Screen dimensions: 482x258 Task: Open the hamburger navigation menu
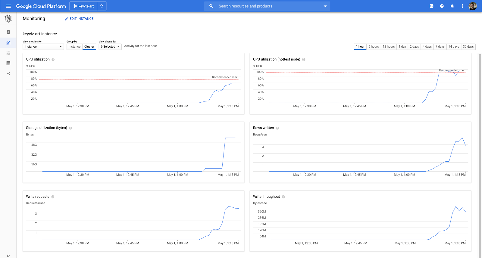8,6
